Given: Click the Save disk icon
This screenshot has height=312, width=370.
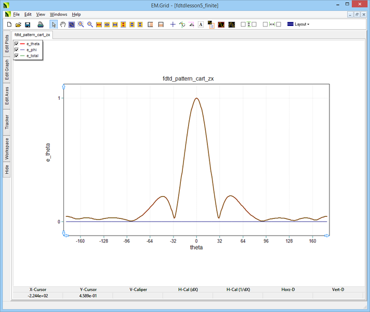Looking at the screenshot, I should point(28,24).
